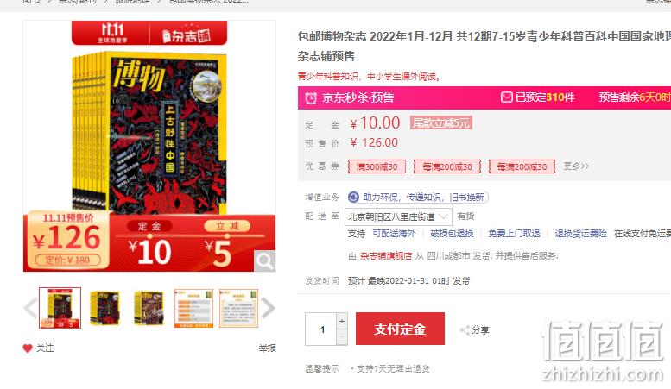Show next thumbnails with right arrow

pos(268,308)
